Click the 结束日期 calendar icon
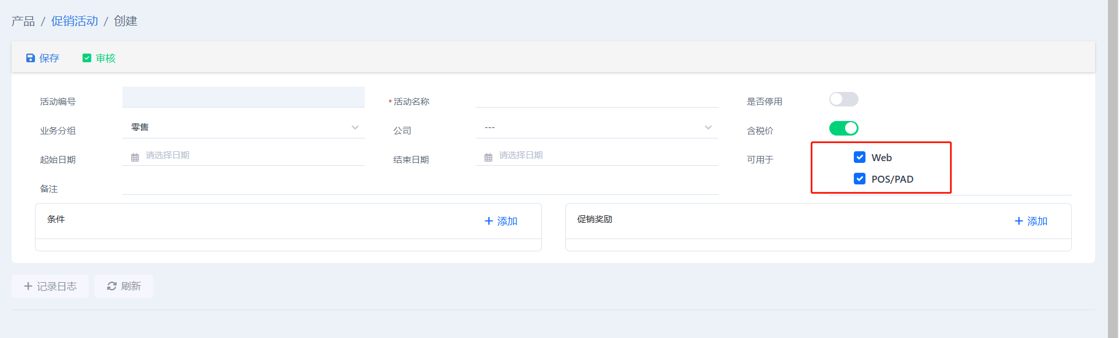 (x=488, y=157)
